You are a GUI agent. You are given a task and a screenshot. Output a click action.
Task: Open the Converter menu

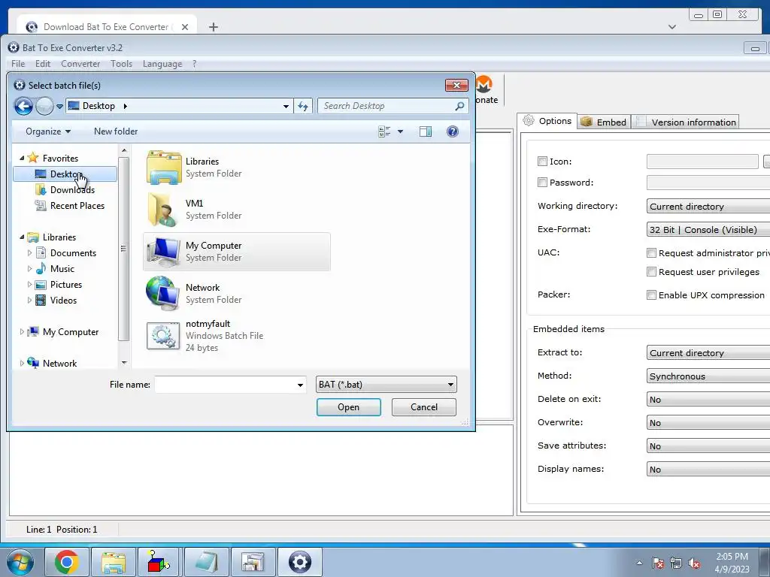point(80,64)
